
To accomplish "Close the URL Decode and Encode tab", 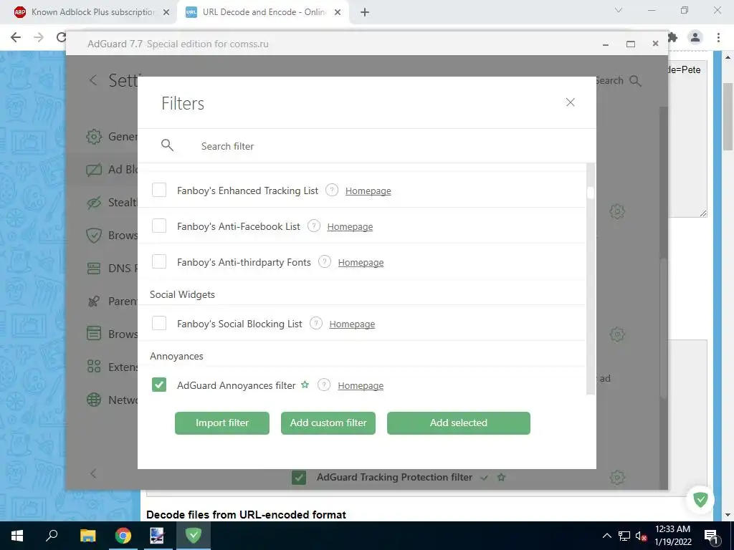I will [x=338, y=12].
